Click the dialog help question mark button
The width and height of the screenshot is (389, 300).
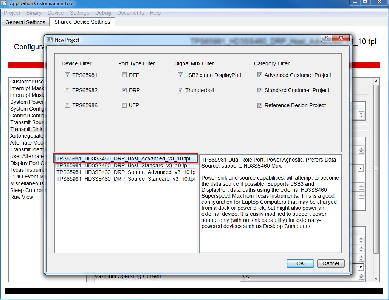[x=327, y=38]
